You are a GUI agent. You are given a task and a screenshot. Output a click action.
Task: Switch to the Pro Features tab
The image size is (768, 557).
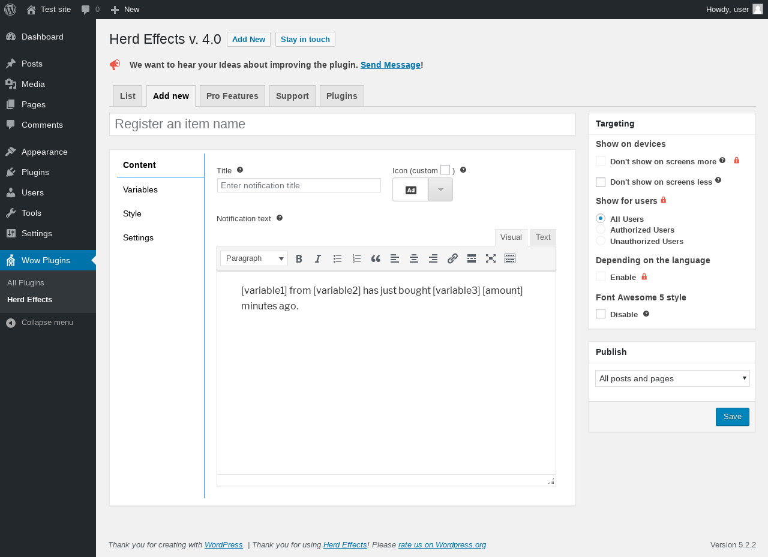coord(232,96)
